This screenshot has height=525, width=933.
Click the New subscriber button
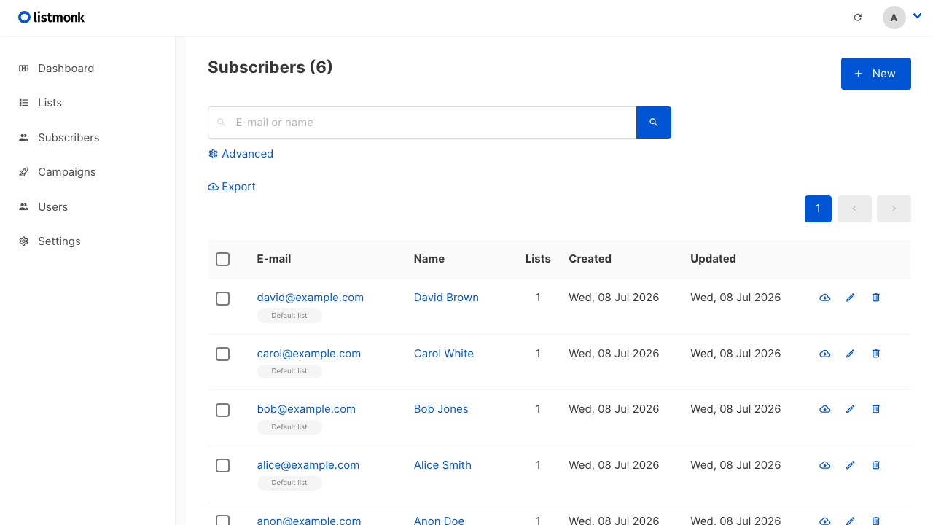coord(876,74)
